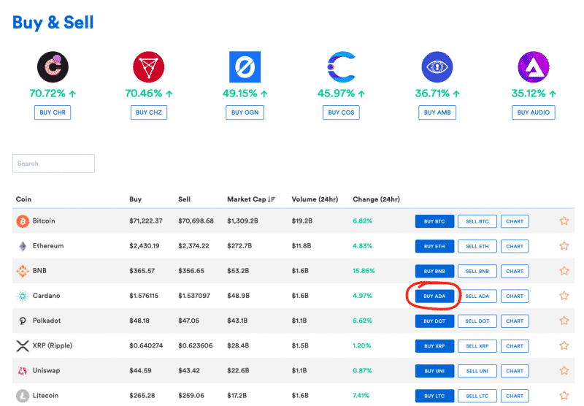
Task: Click the BUY CHZ button
Action: point(149,112)
